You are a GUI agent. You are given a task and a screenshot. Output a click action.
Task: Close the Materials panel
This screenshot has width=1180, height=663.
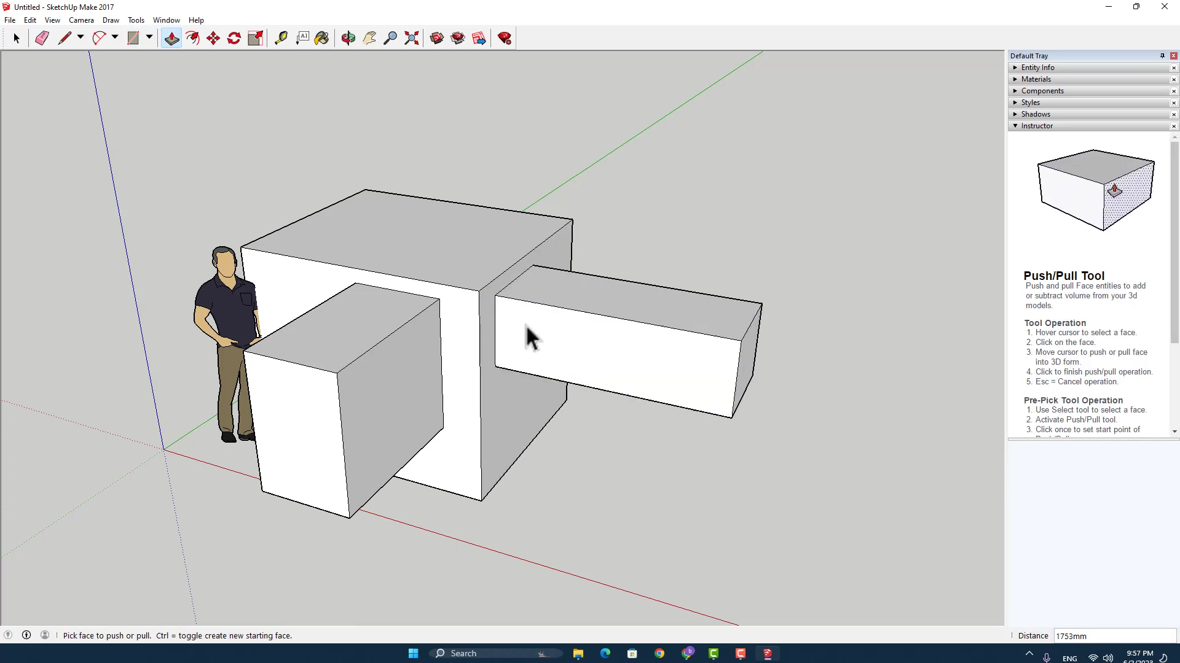(x=1174, y=79)
